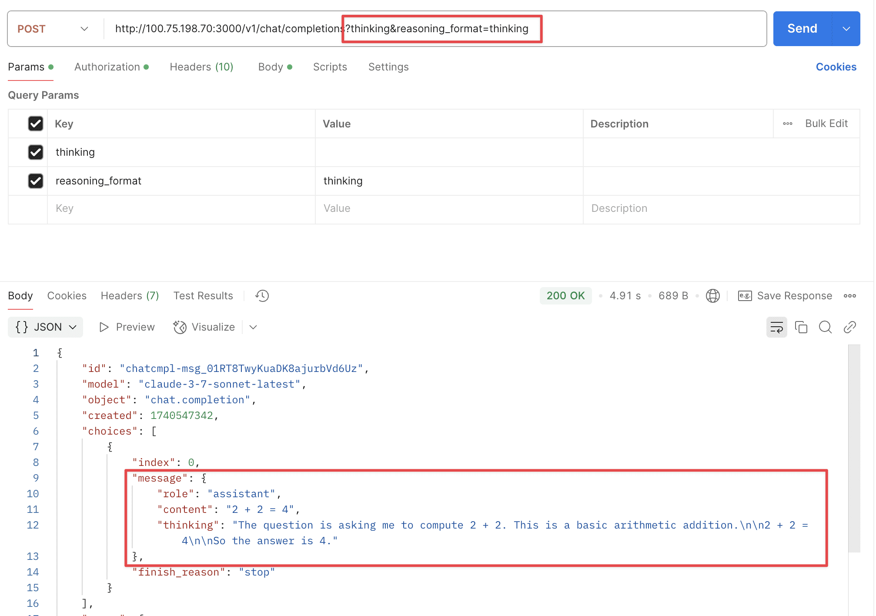Viewport: 876px width, 616px height.
Task: Click the "claude-3-7-sonnet-latest" model value
Action: click(219, 384)
